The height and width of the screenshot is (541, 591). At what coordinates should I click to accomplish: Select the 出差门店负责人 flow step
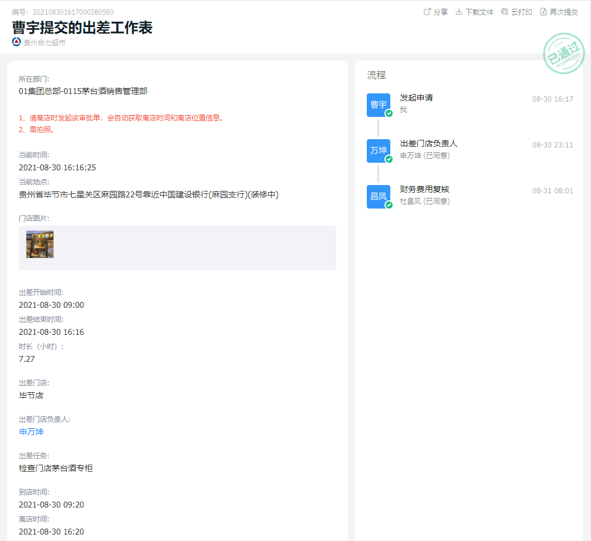(x=428, y=143)
